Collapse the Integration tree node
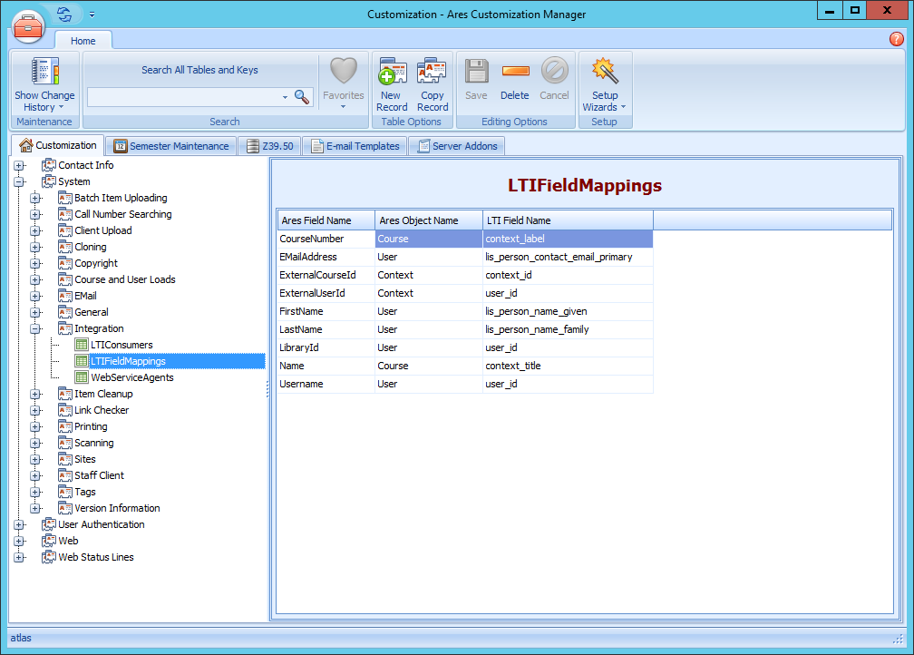The image size is (914, 655). pyautogui.click(x=35, y=328)
